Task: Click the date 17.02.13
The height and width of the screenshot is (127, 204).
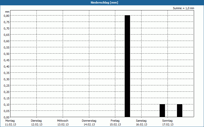Action: click(168, 124)
